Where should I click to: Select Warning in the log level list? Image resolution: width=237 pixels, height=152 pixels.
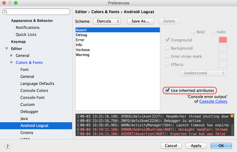click(118, 55)
